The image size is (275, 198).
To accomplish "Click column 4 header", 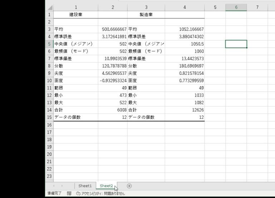I will coord(184,7).
